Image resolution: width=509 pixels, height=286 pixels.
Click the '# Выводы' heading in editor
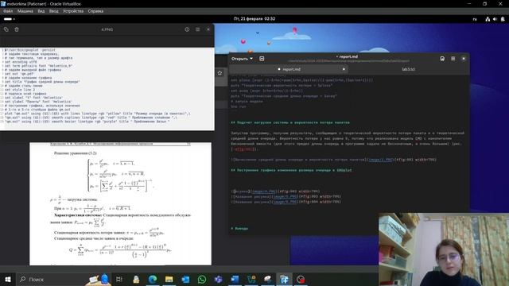tap(239, 228)
